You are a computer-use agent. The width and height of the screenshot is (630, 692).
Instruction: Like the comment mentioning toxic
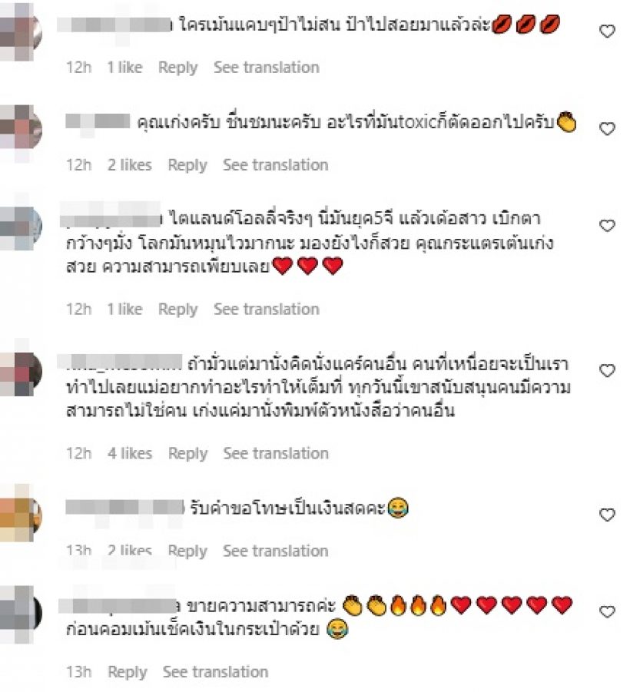[607, 128]
